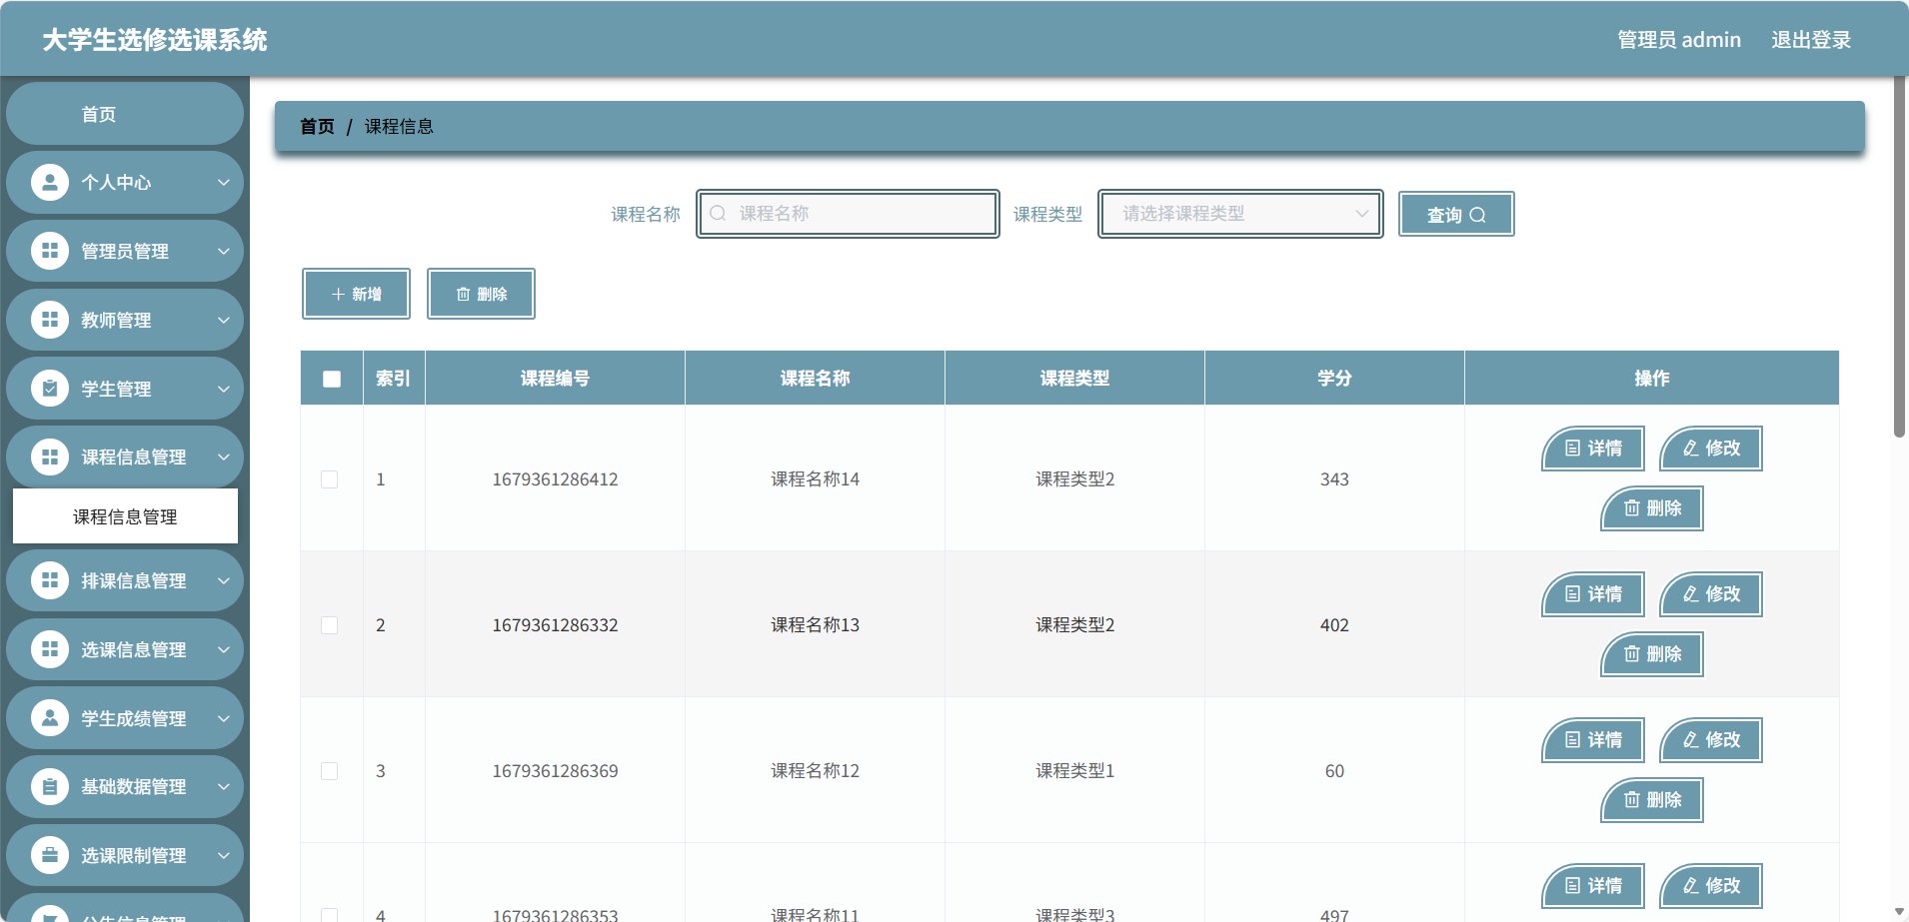Expand the 排课信息管理 menu chevron
The height and width of the screenshot is (922, 1909).
click(x=224, y=580)
